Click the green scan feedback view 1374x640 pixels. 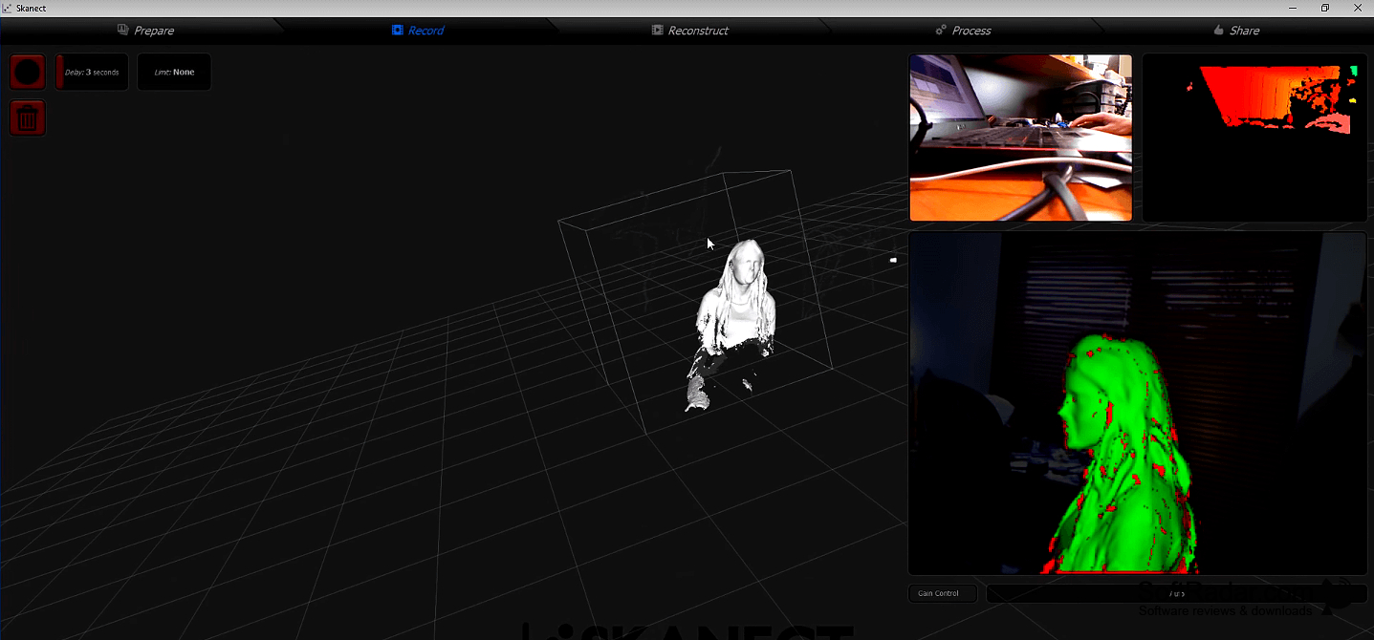(x=1138, y=403)
